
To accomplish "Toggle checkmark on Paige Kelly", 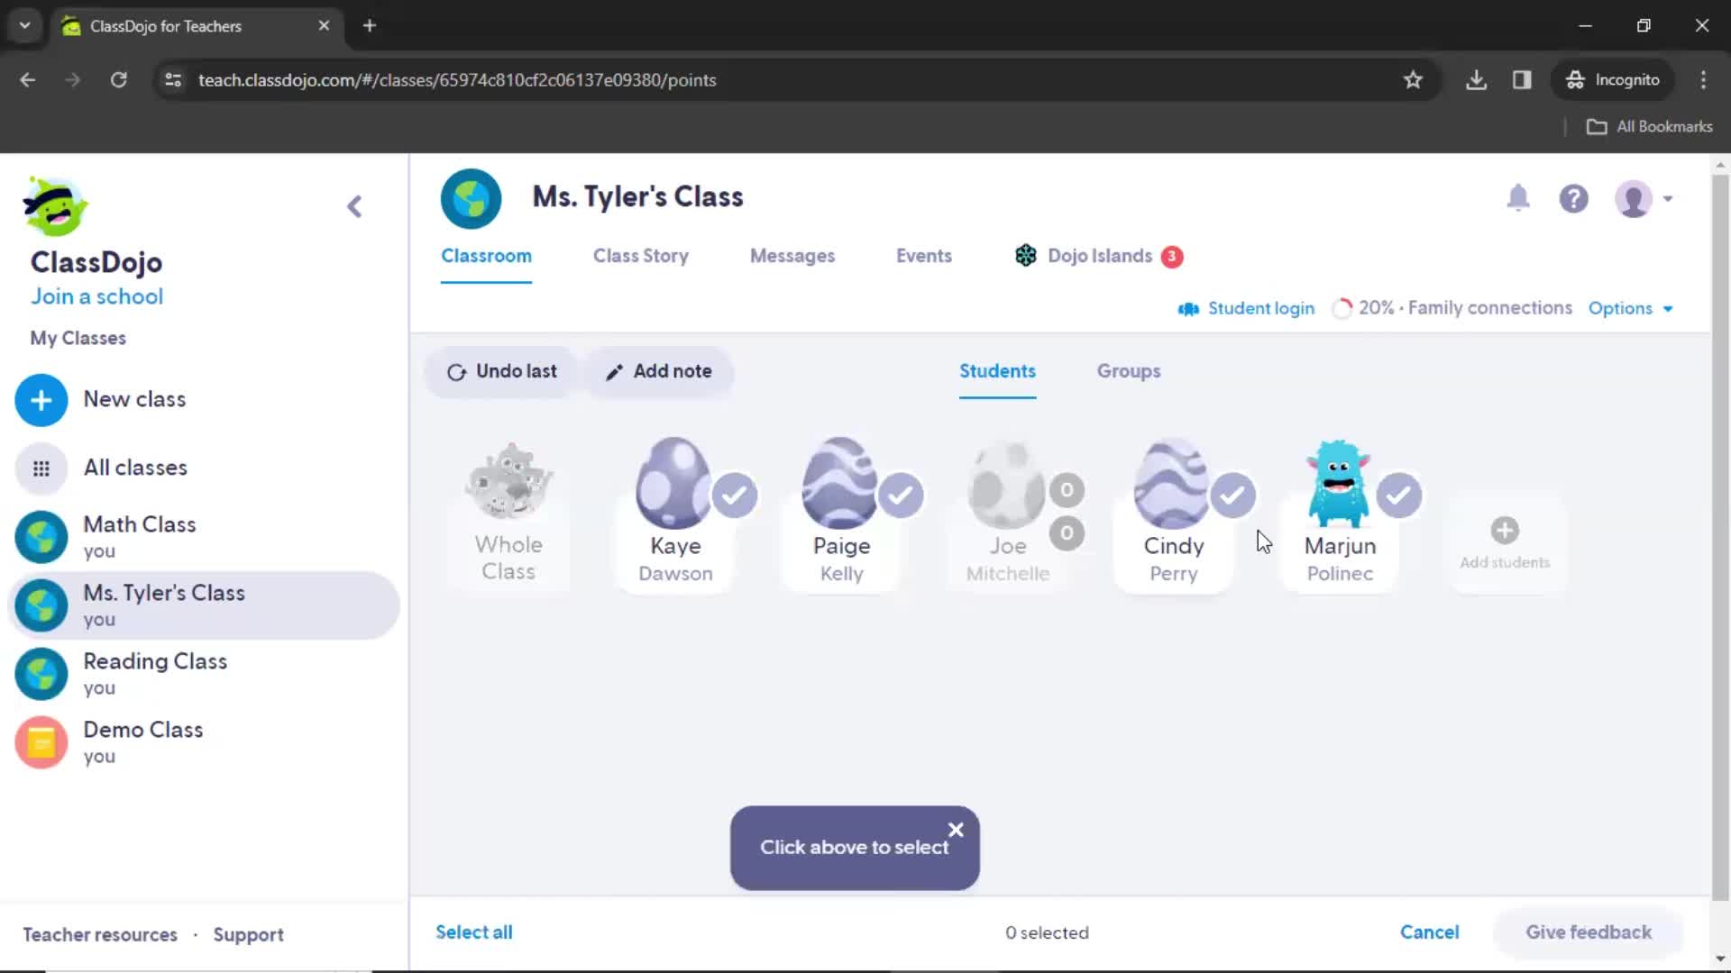I will pos(900,496).
